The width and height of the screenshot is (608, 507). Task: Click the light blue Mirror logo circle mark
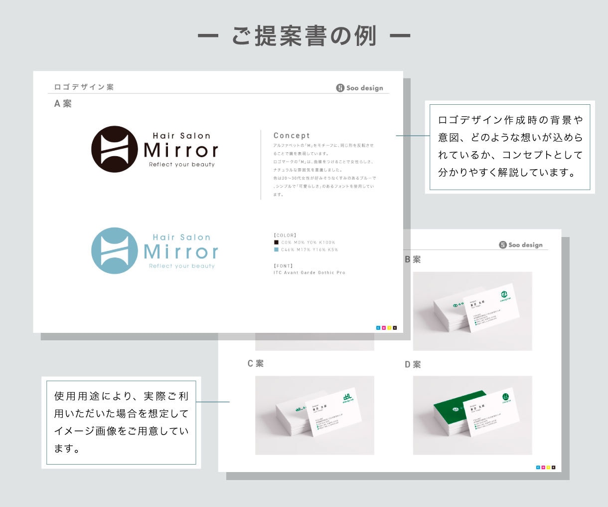[115, 251]
